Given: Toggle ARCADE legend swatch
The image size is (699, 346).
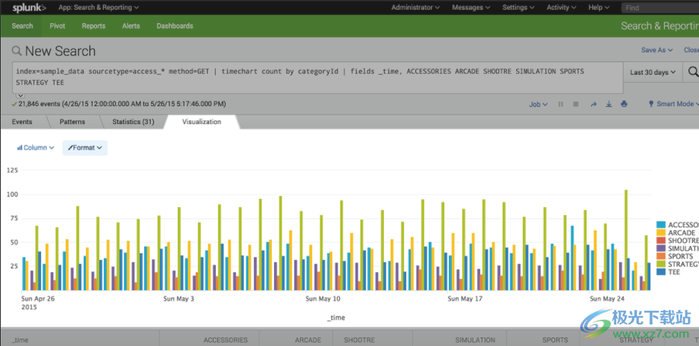Looking at the screenshot, I should (x=662, y=232).
